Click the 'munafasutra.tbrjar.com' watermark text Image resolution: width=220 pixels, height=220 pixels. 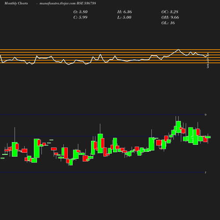pos(58,4)
